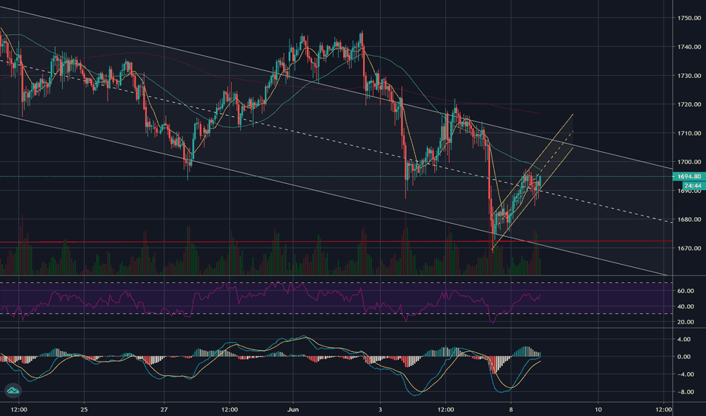This screenshot has height=416, width=706.
Task: Click the 1740.00 price axis label
Action: 689,47
